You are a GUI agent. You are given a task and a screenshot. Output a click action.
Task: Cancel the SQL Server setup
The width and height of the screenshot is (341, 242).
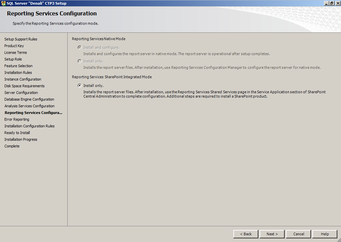coord(299,234)
